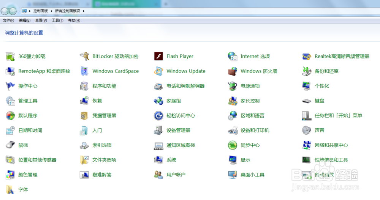Screen dimensions: 380x200
Task: Open 索引选项 link
Action: click(102, 145)
